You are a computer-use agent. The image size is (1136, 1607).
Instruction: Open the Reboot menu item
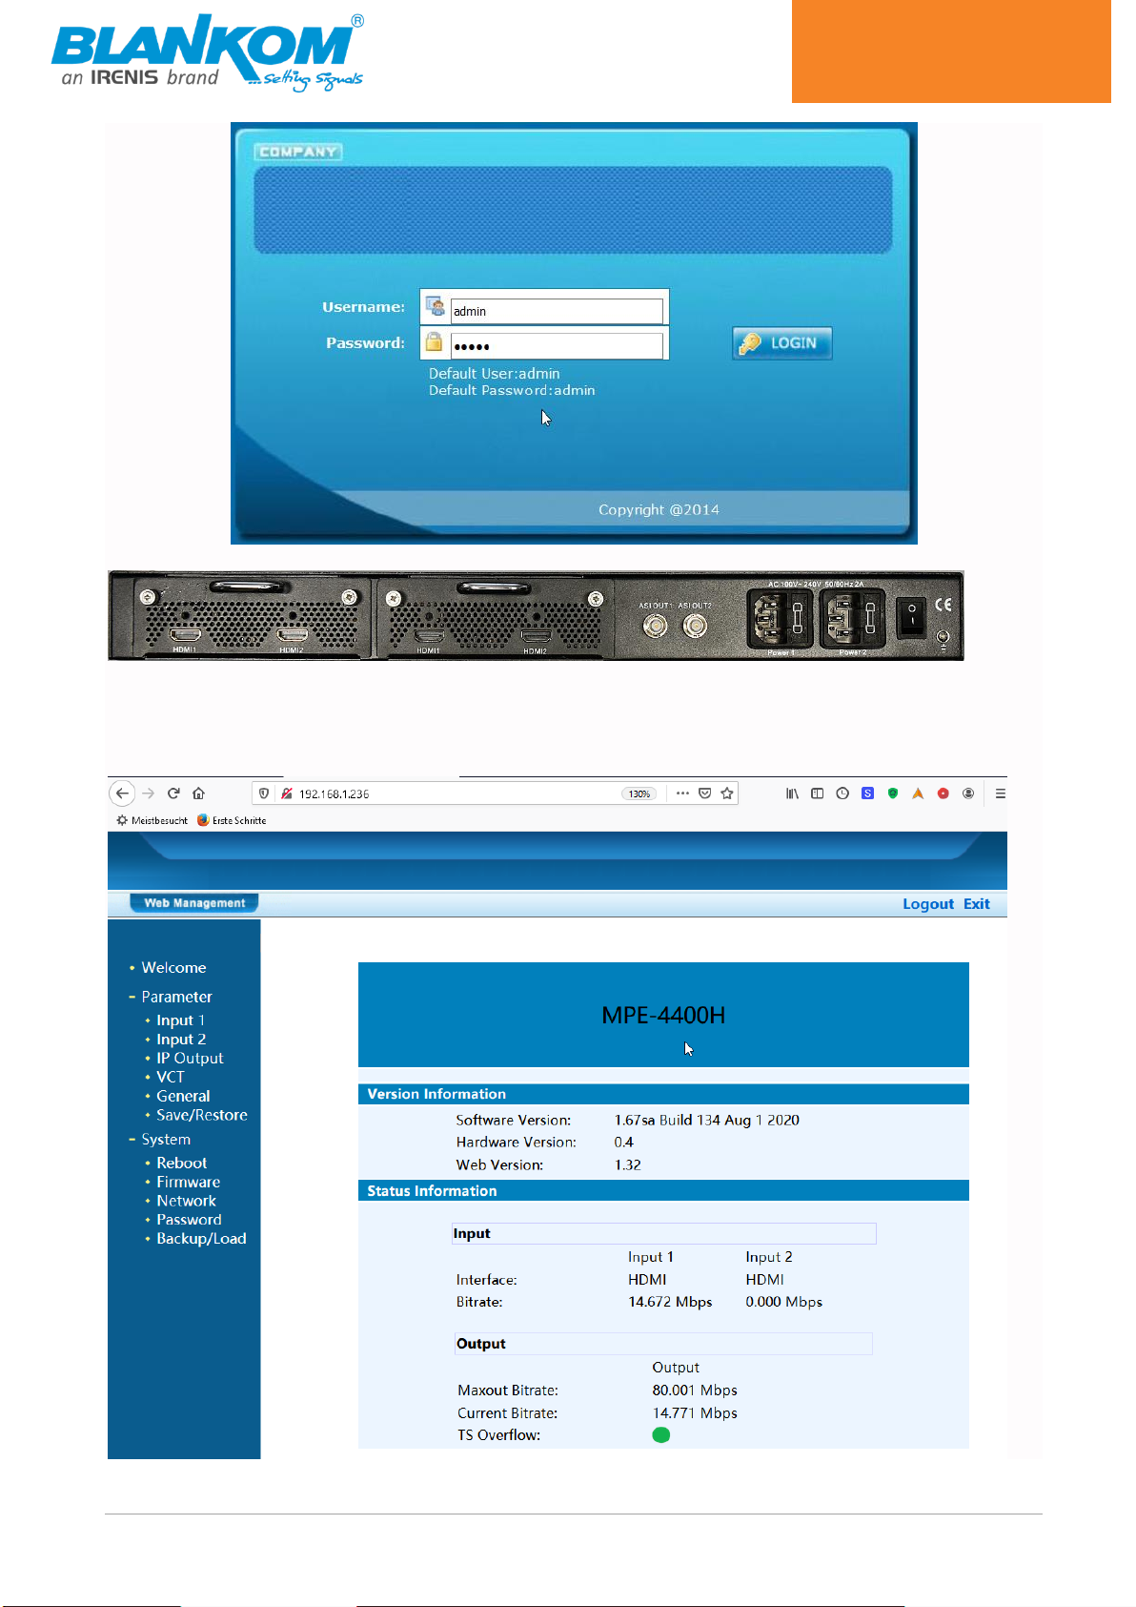181,1163
